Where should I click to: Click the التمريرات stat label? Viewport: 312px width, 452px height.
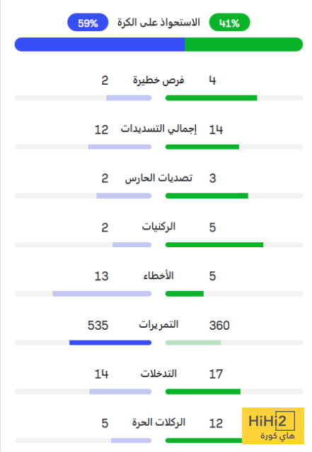click(158, 325)
